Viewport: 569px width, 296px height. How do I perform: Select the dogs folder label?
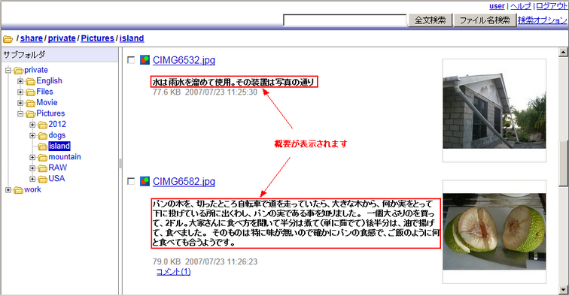pos(57,135)
